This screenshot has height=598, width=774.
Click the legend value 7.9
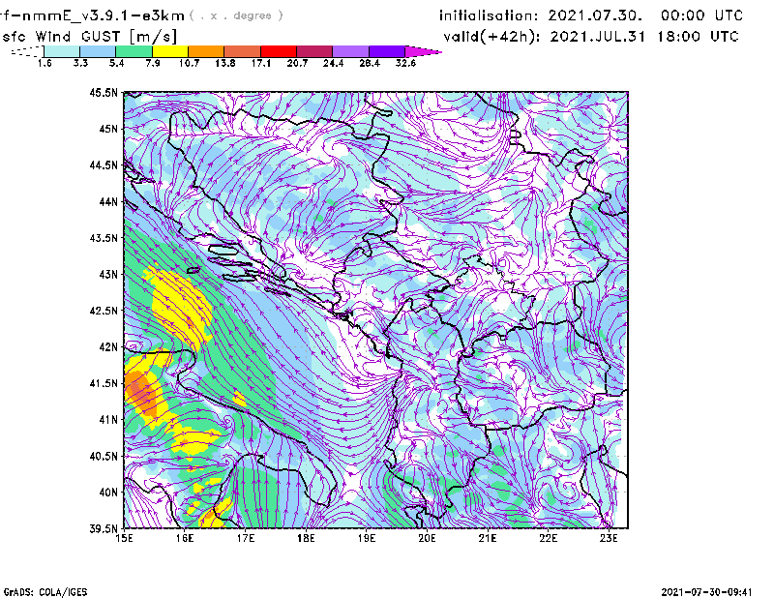click(153, 63)
